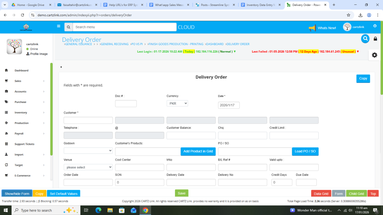This screenshot has width=383, height=215.
Task: Open the Currency PKR dropdown
Action: (177, 103)
